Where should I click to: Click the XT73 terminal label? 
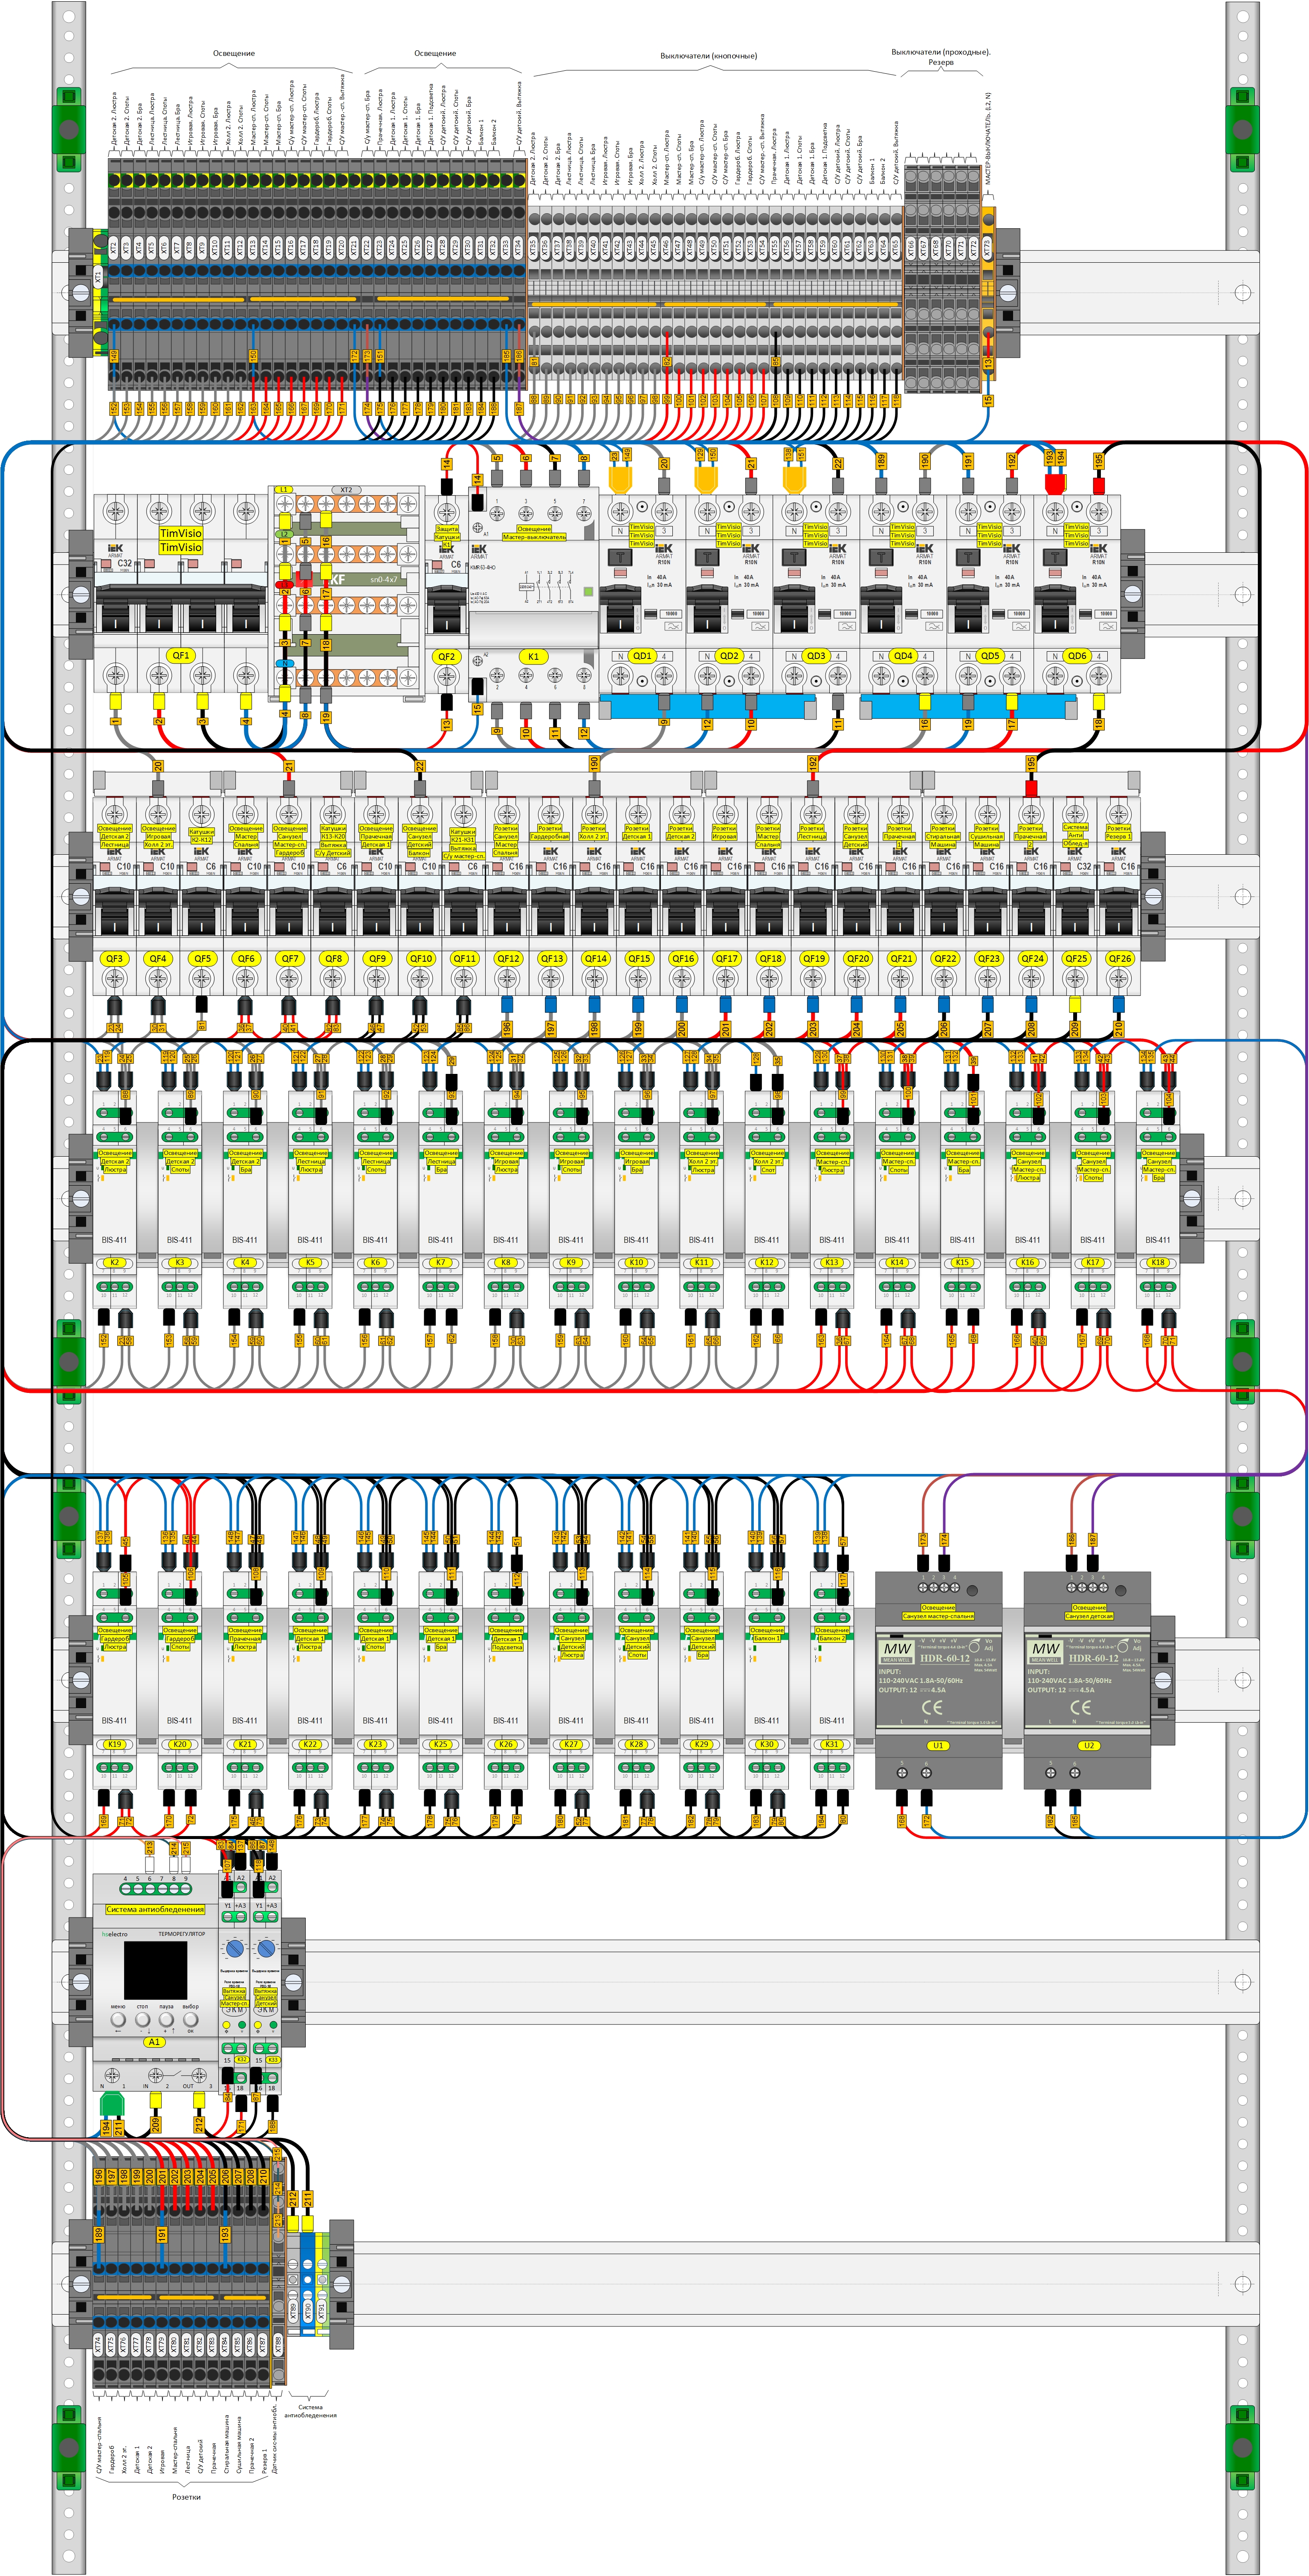(988, 248)
